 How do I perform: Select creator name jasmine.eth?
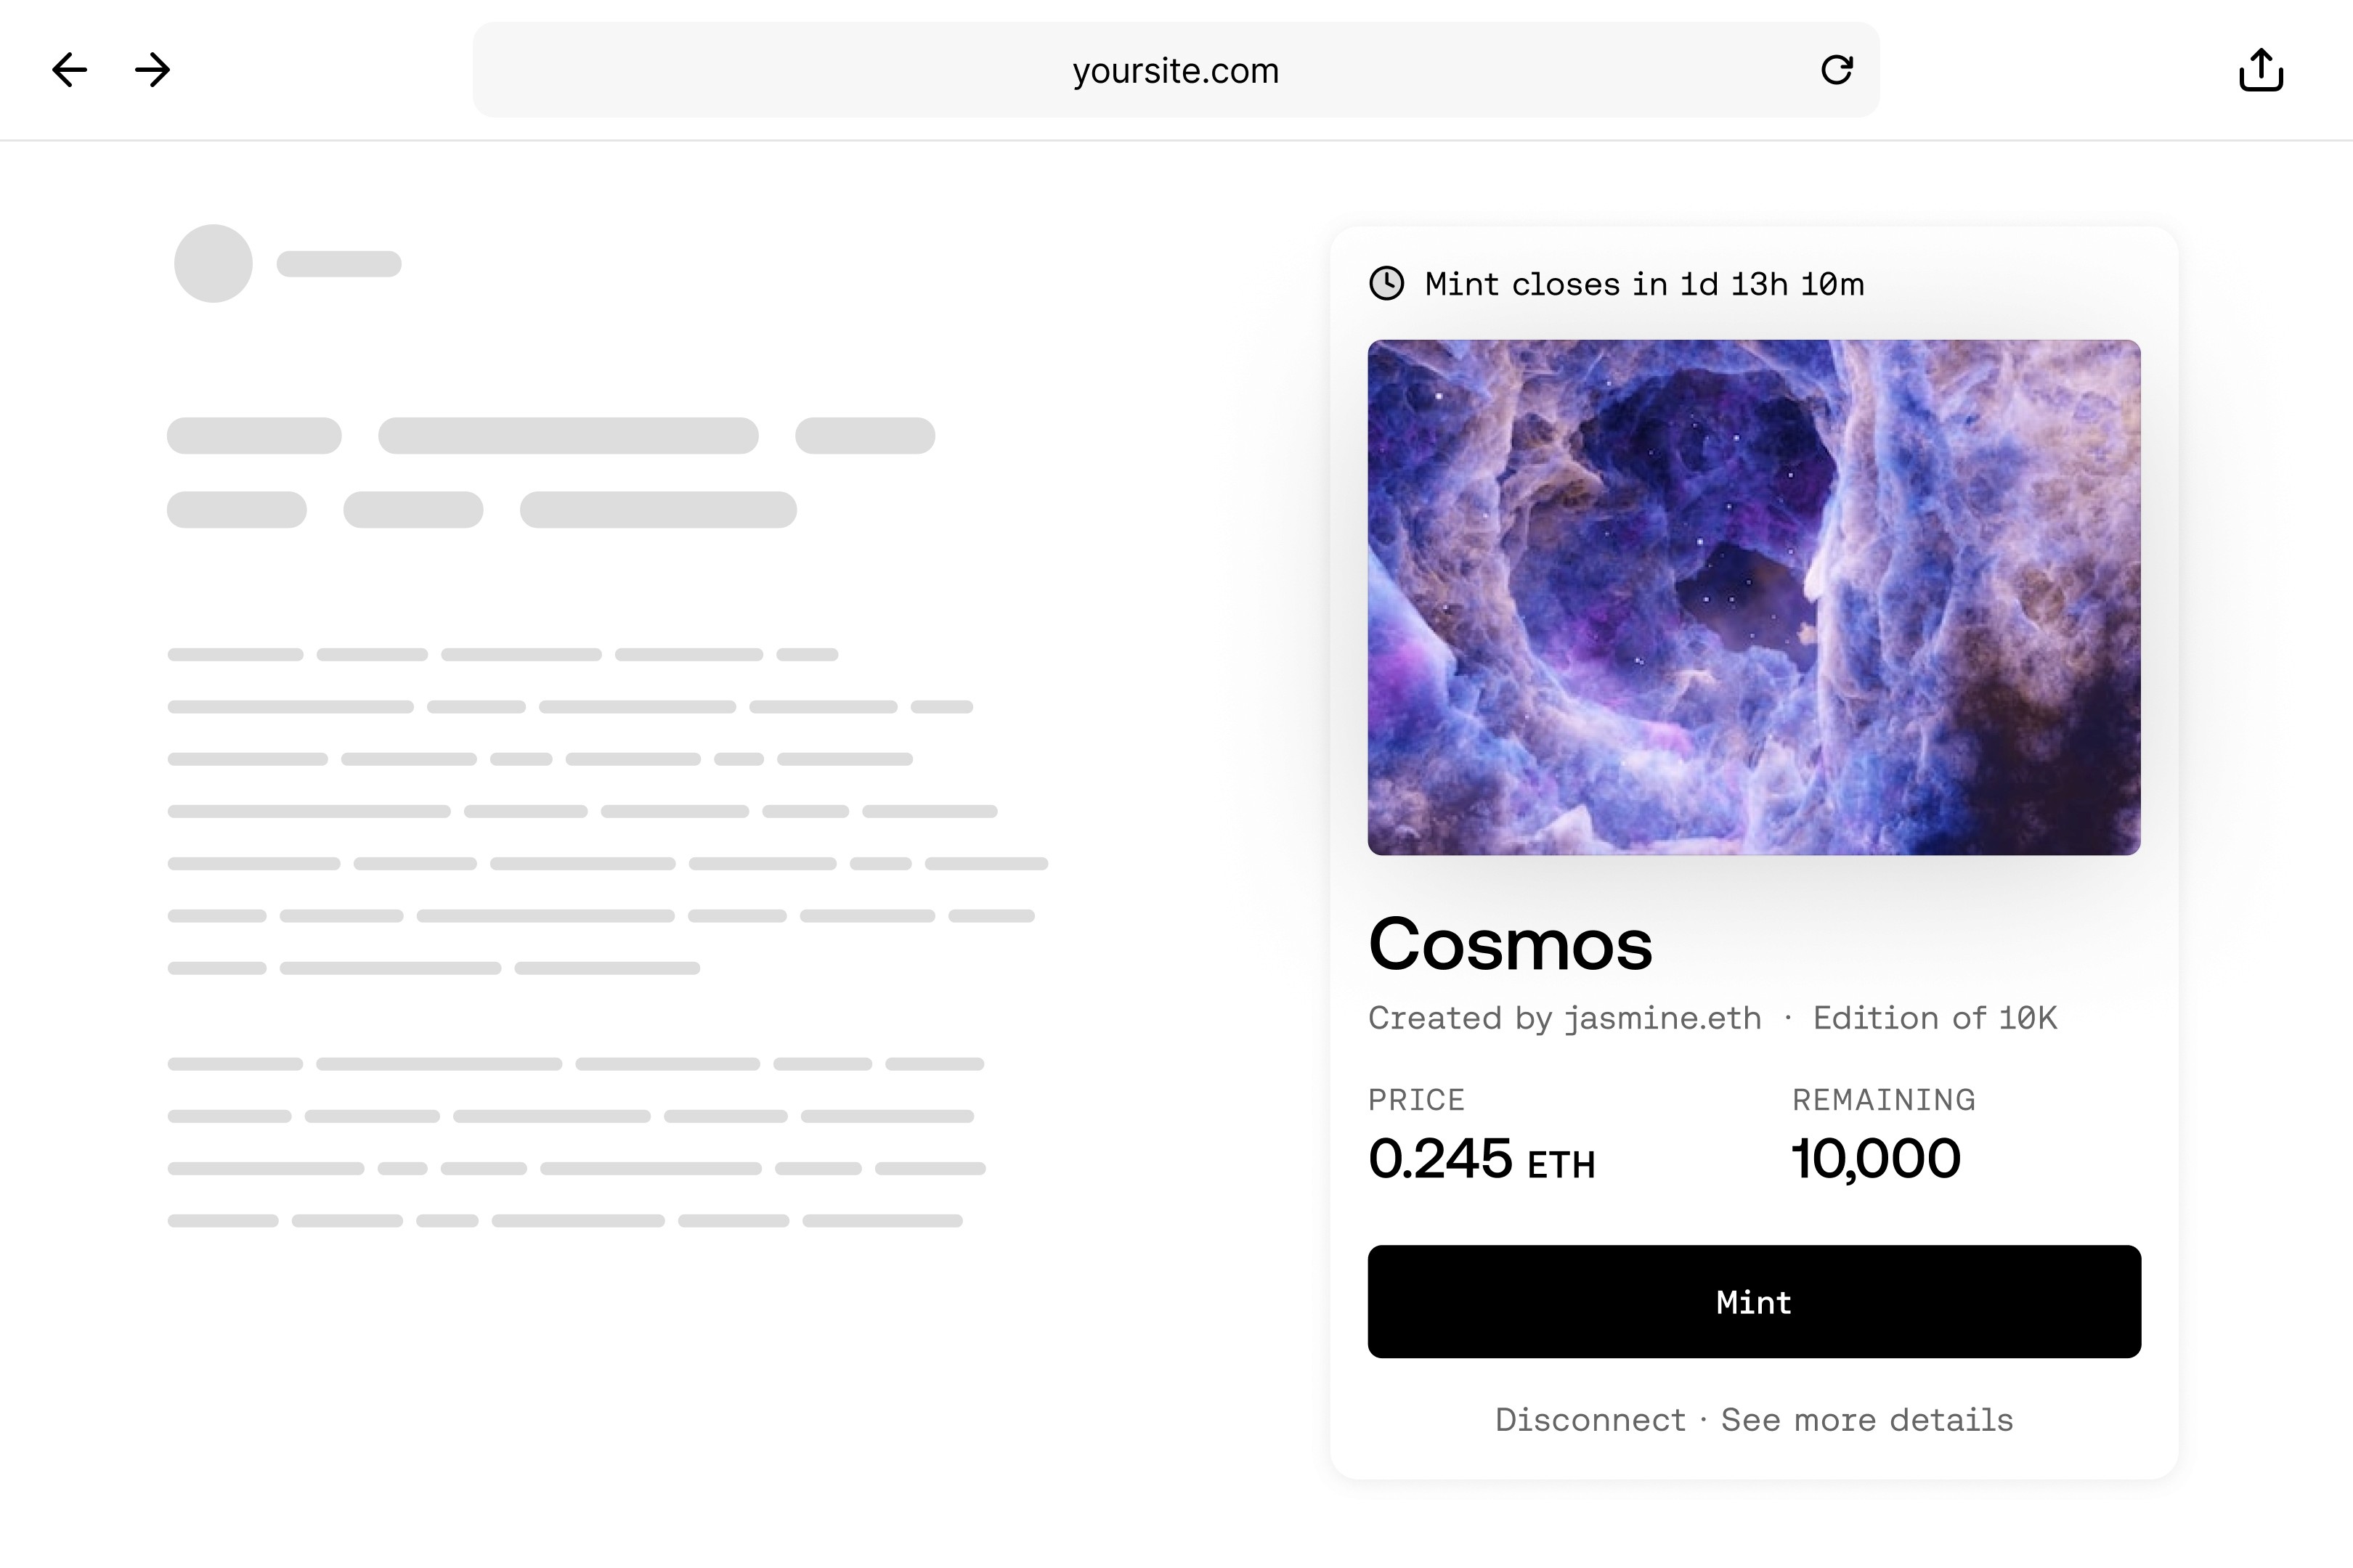pos(1662,1018)
